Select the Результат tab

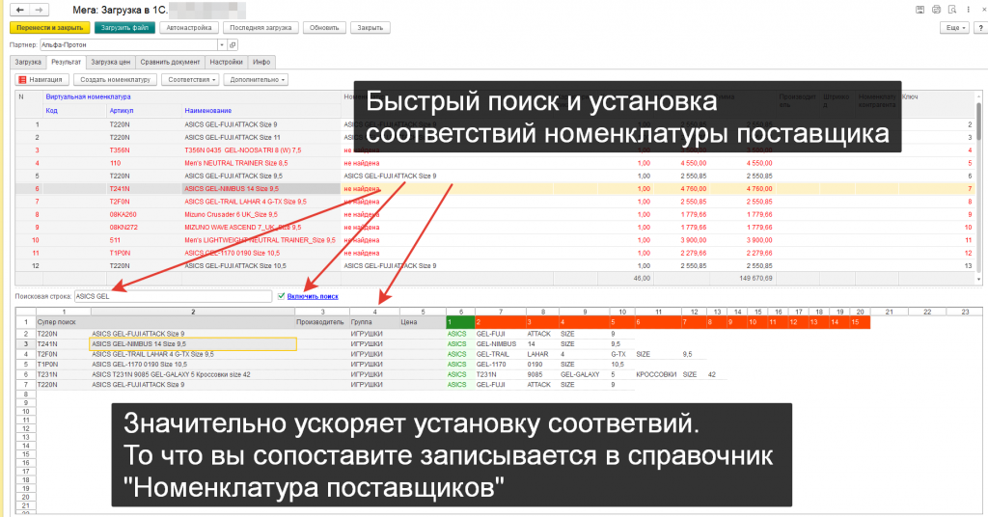pos(67,62)
